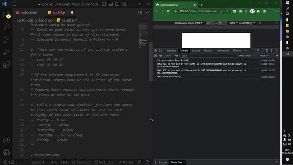Viewport: 293px width, 165px height.
Task: Open the code1.js:28 source link
Action: pos(268,60)
